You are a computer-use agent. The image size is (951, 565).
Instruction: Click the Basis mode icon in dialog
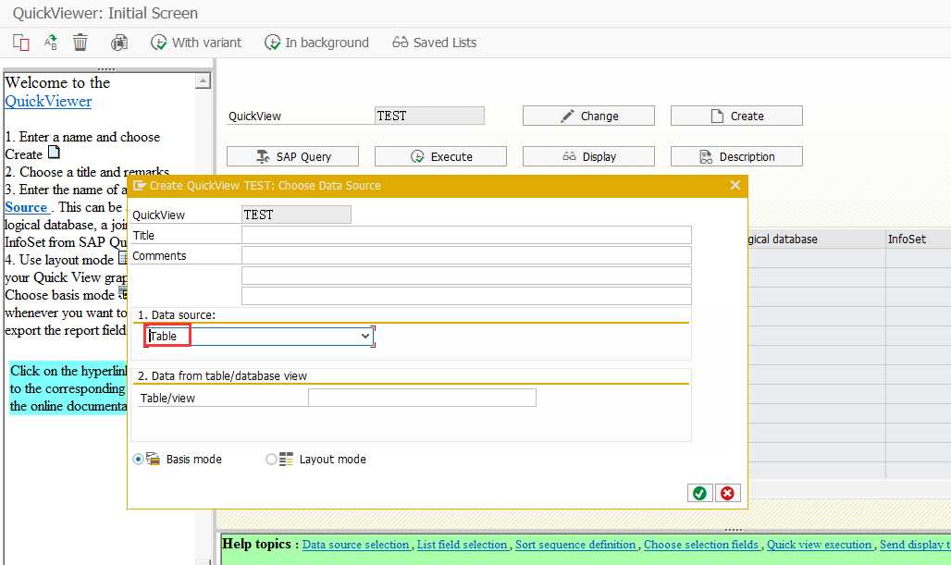pyautogui.click(x=153, y=459)
